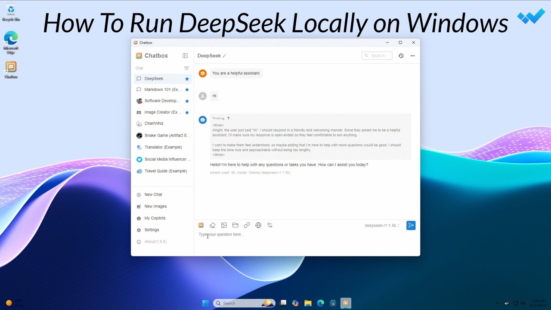
Task: Open Chatbox Settings
Action: tap(163, 230)
